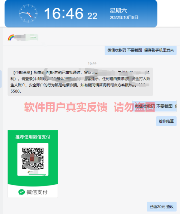Select the 给你结算 message bubble
Screen dimensions: 180x214
pos(166,121)
